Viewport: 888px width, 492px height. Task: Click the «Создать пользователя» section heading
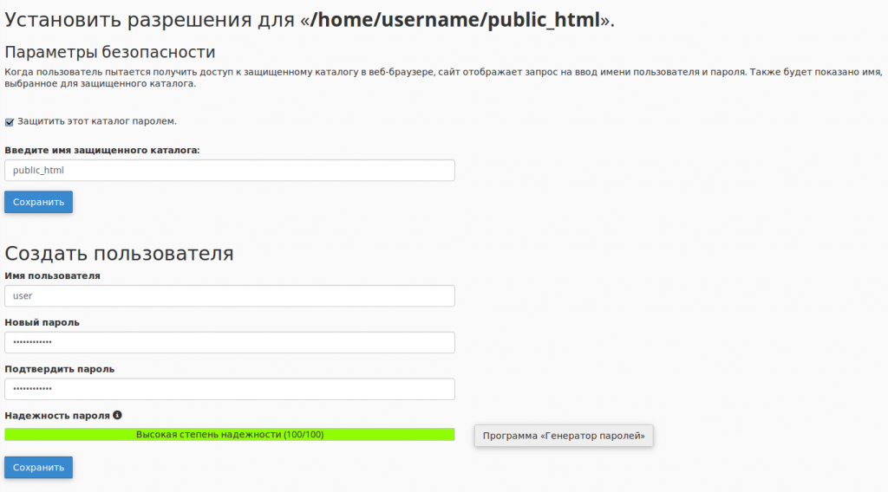(x=119, y=253)
